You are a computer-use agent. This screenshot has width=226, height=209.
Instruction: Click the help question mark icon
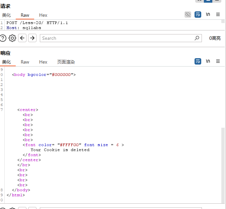tap(3, 38)
